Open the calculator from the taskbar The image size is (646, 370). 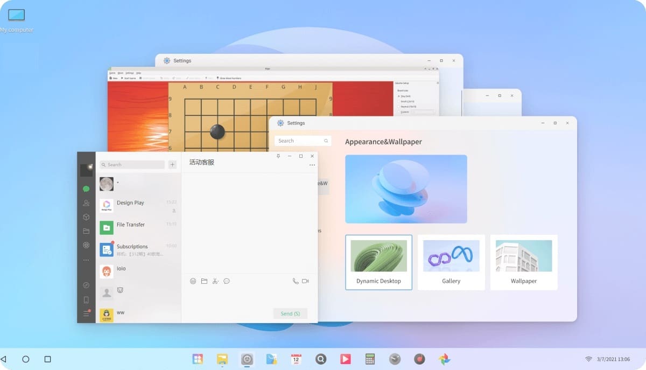coord(370,359)
